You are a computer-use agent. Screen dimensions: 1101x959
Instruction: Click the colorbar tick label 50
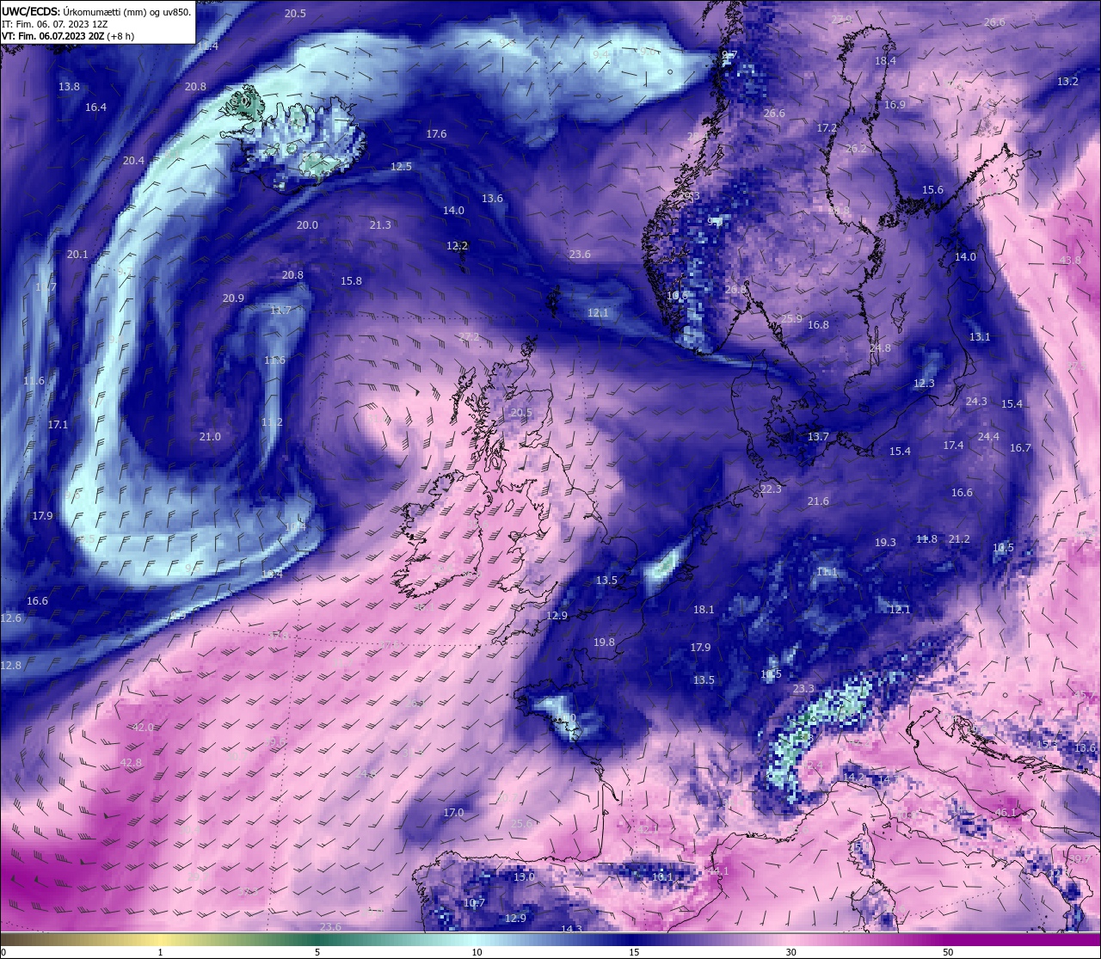[948, 952]
